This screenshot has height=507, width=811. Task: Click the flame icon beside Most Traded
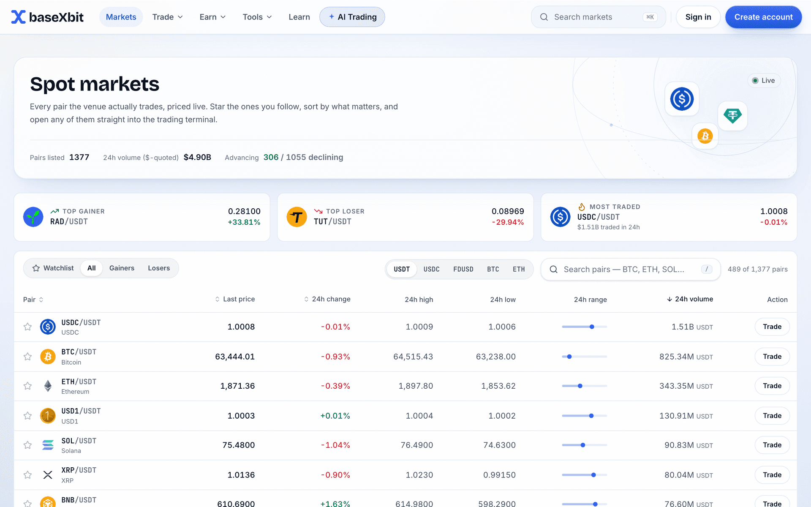click(582, 207)
